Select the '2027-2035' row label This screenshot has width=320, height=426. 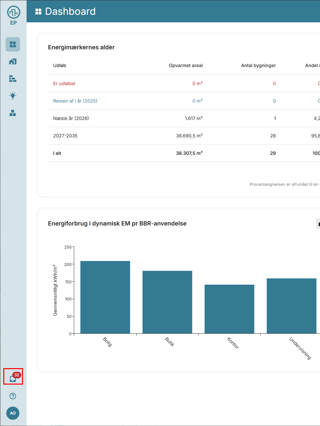(65, 136)
